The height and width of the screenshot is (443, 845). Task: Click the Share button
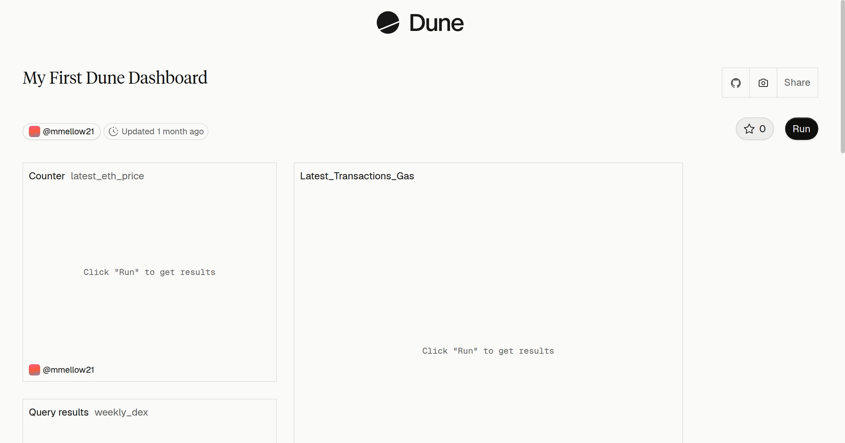[797, 83]
